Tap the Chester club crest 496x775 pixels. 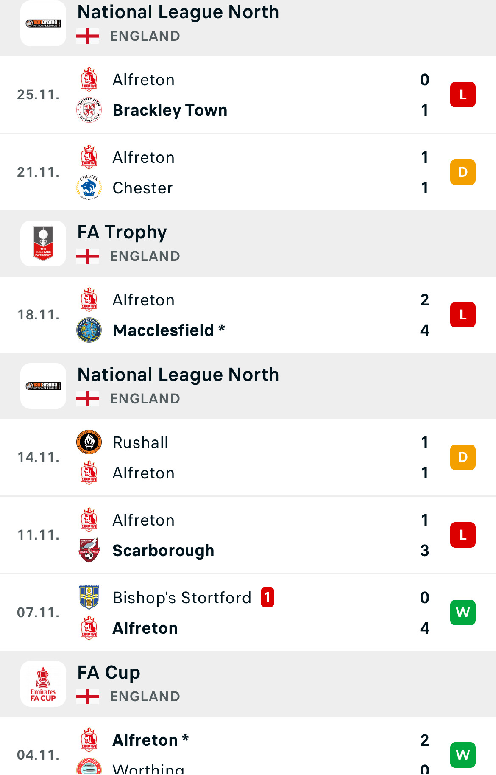click(x=89, y=187)
